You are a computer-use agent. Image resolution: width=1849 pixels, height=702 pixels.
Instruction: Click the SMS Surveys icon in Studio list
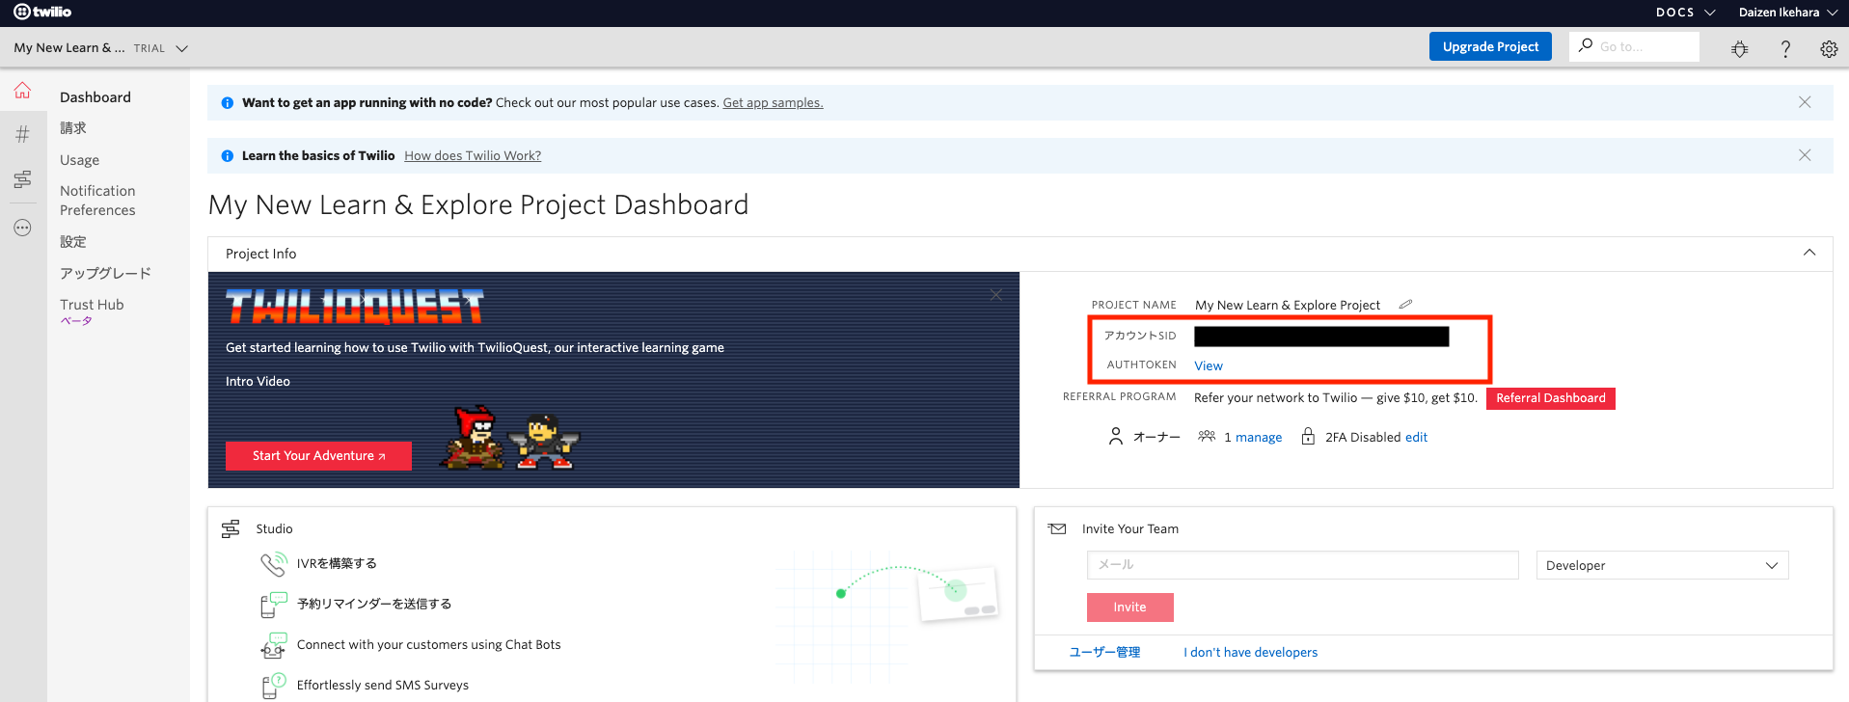pyautogui.click(x=273, y=686)
